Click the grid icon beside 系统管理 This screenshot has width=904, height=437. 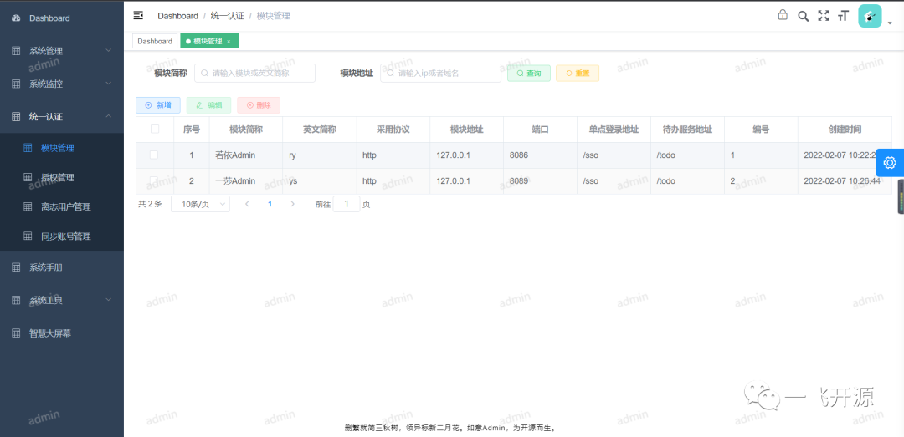click(x=16, y=51)
